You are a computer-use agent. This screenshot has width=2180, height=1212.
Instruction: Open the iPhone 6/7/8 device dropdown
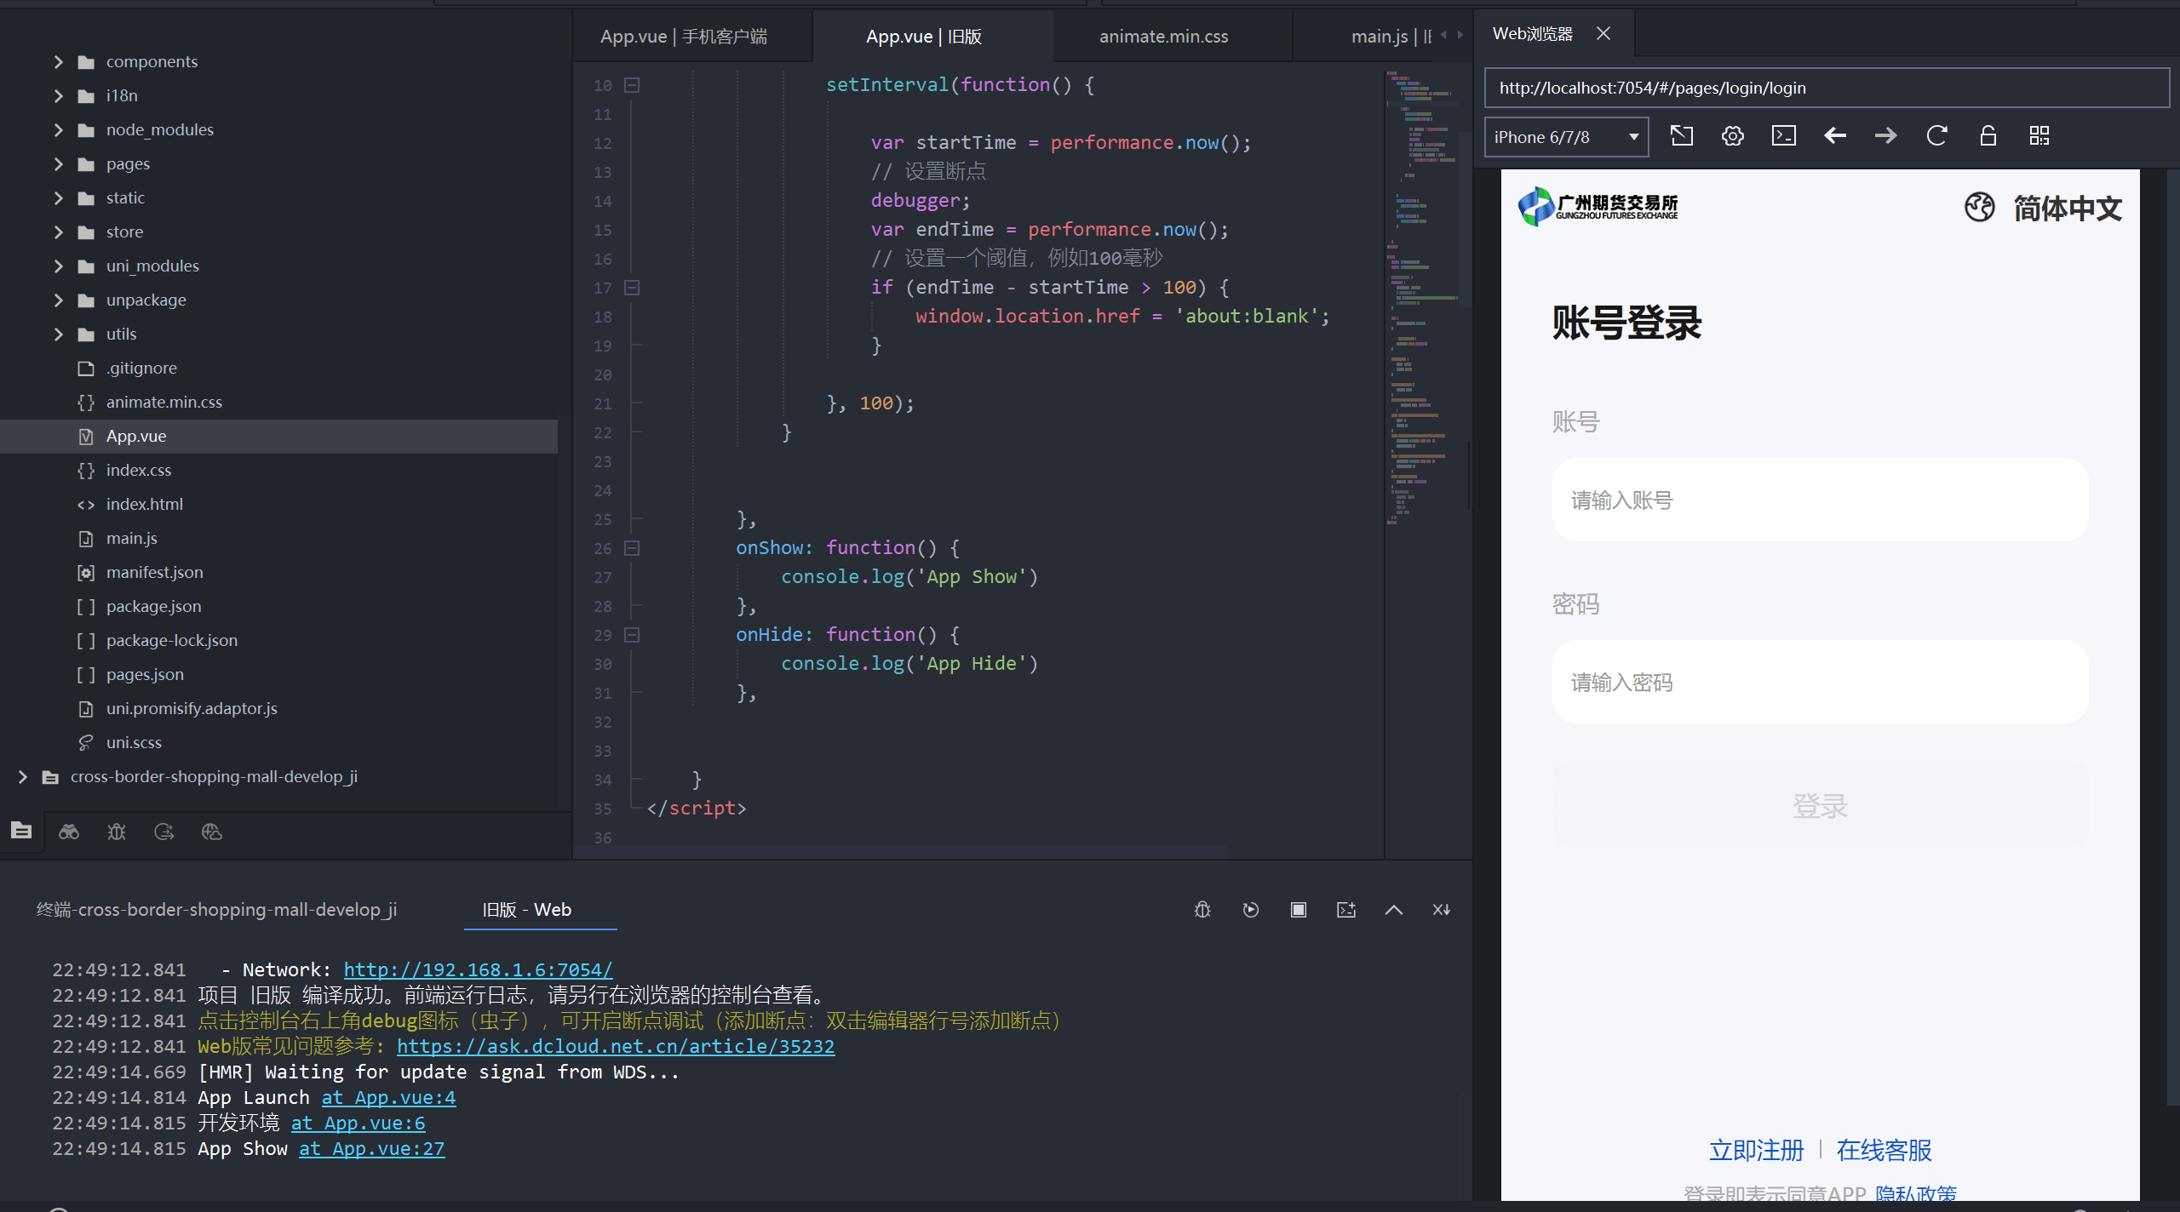pyautogui.click(x=1566, y=137)
